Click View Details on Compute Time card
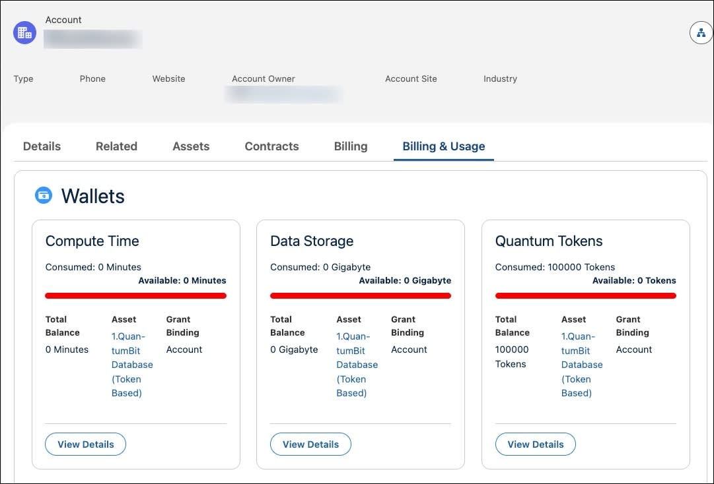714x484 pixels. 85,444
